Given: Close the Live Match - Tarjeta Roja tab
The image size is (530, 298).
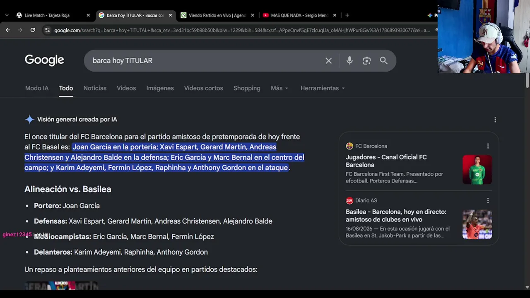Looking at the screenshot, I should (88, 15).
